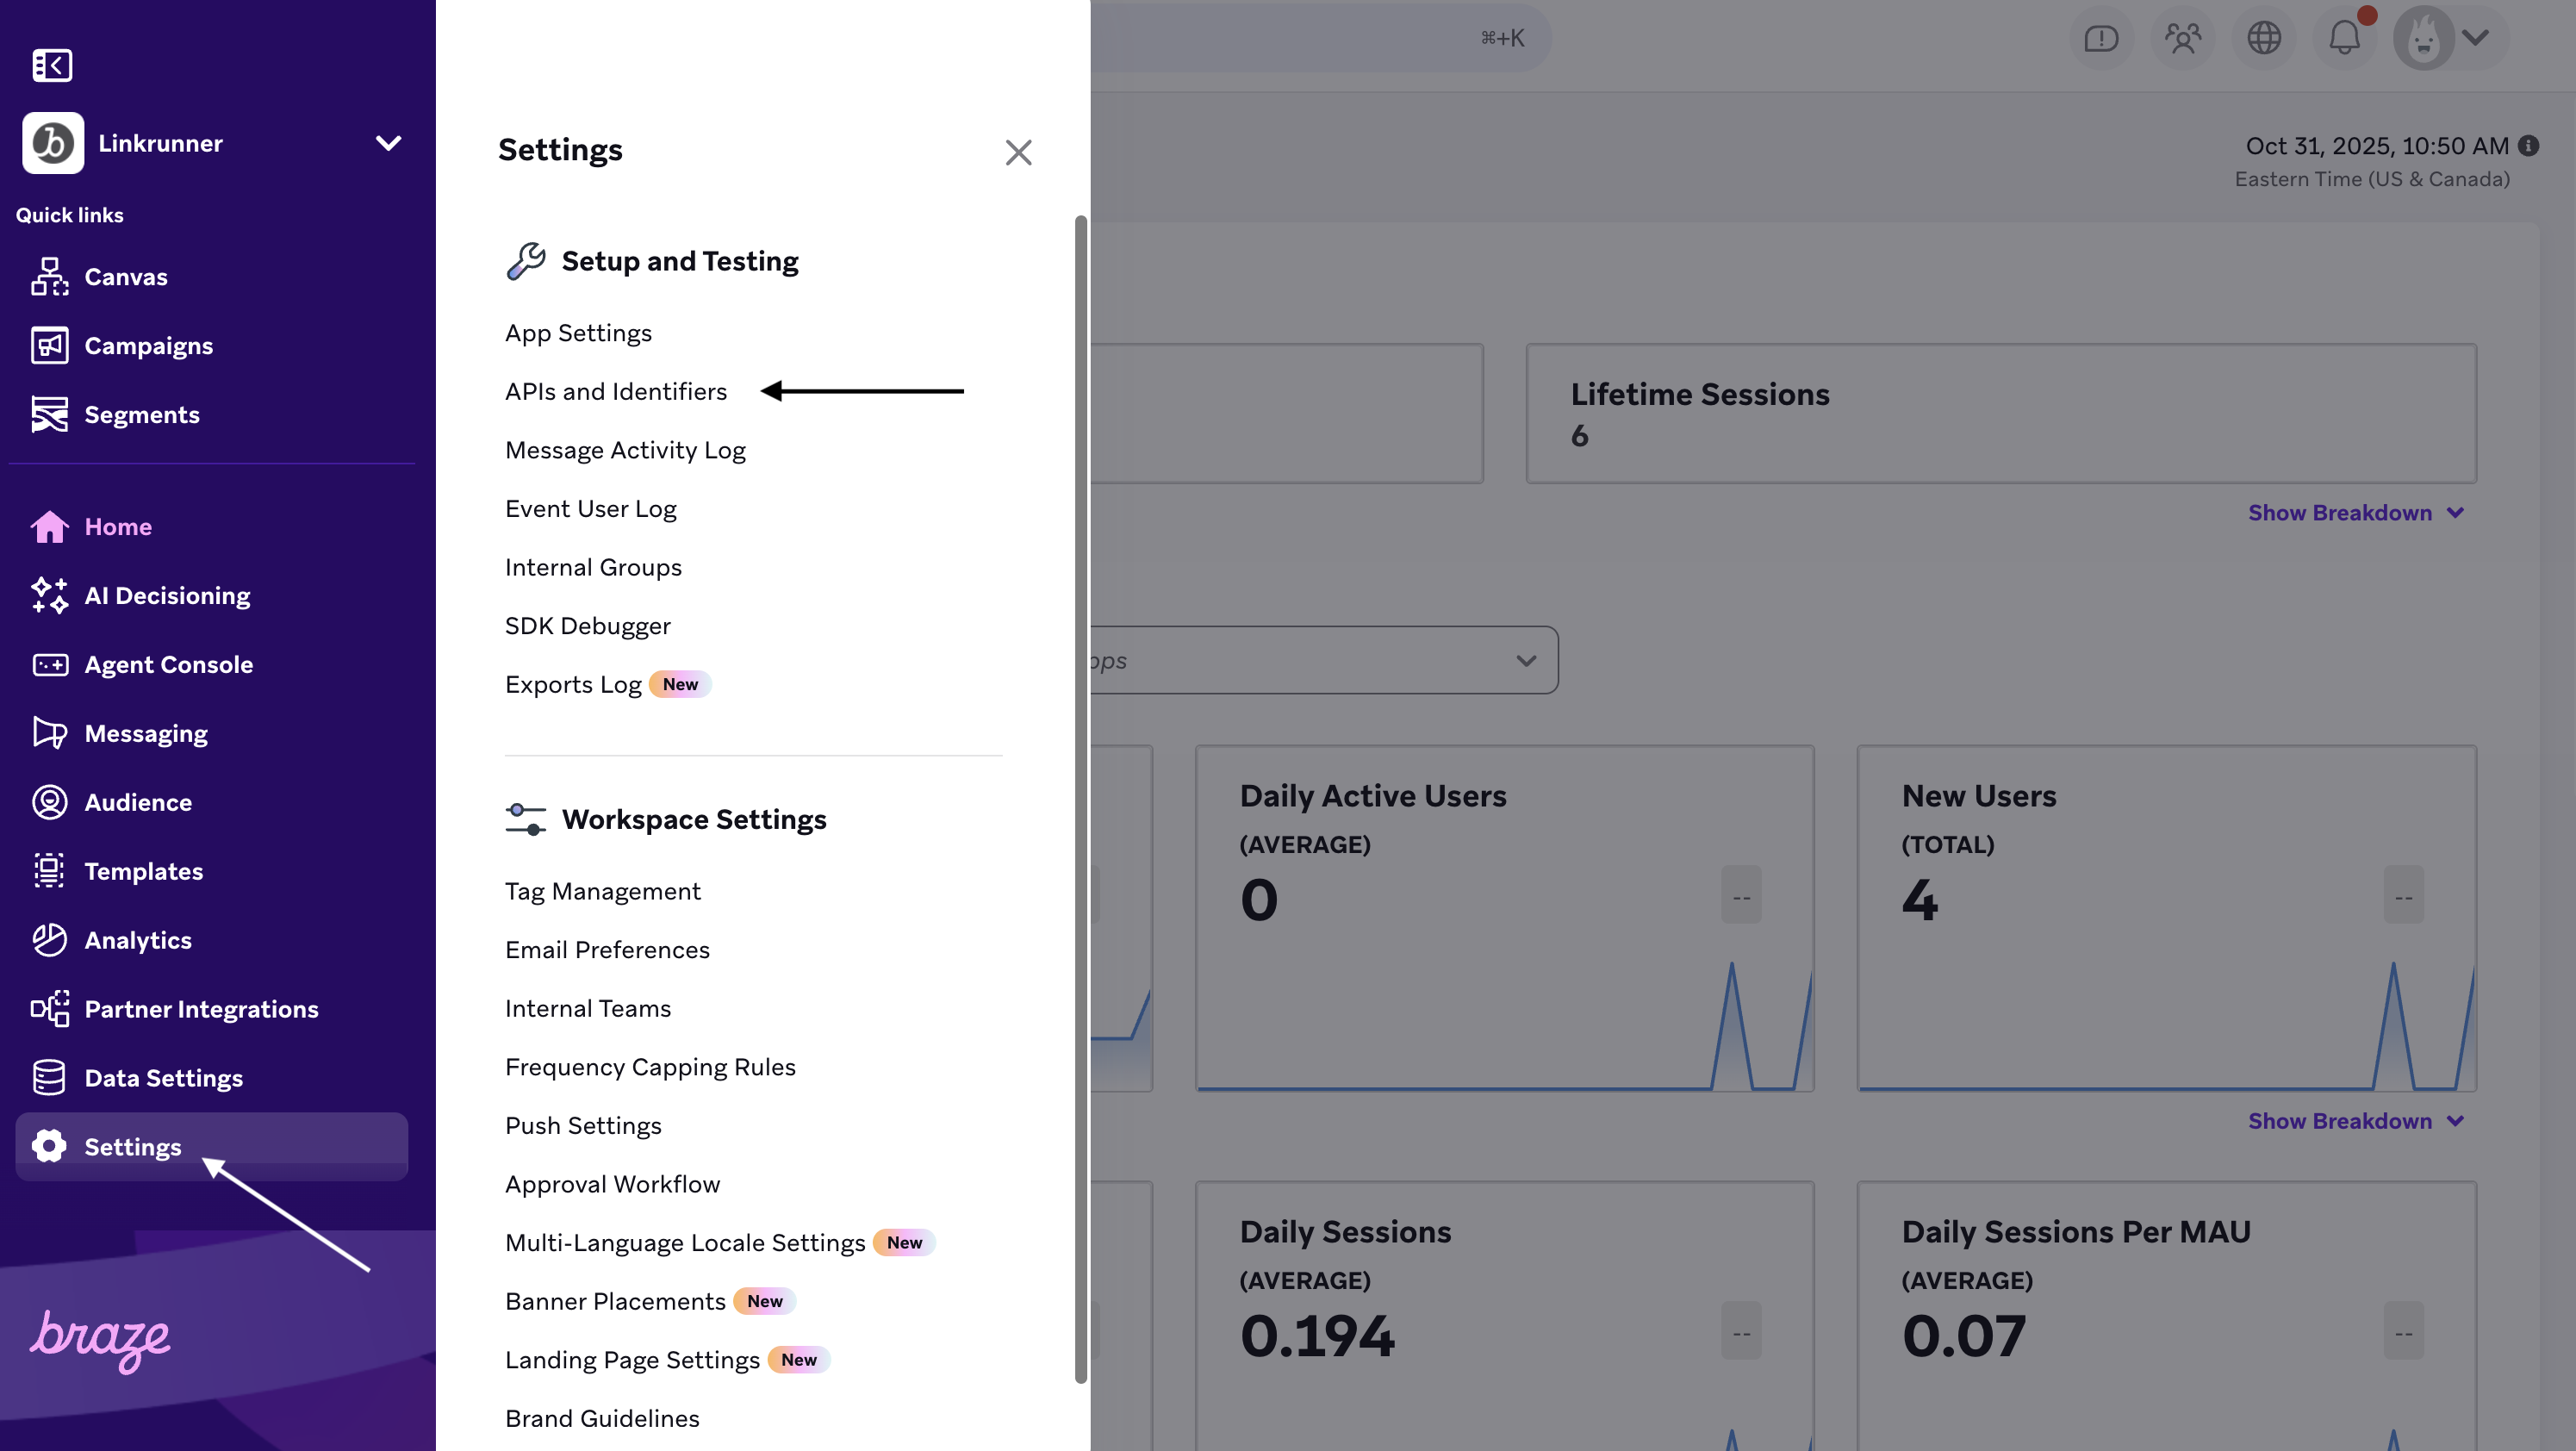Select SDK Debugger menu item
The height and width of the screenshot is (1451, 2576).
coord(587,626)
